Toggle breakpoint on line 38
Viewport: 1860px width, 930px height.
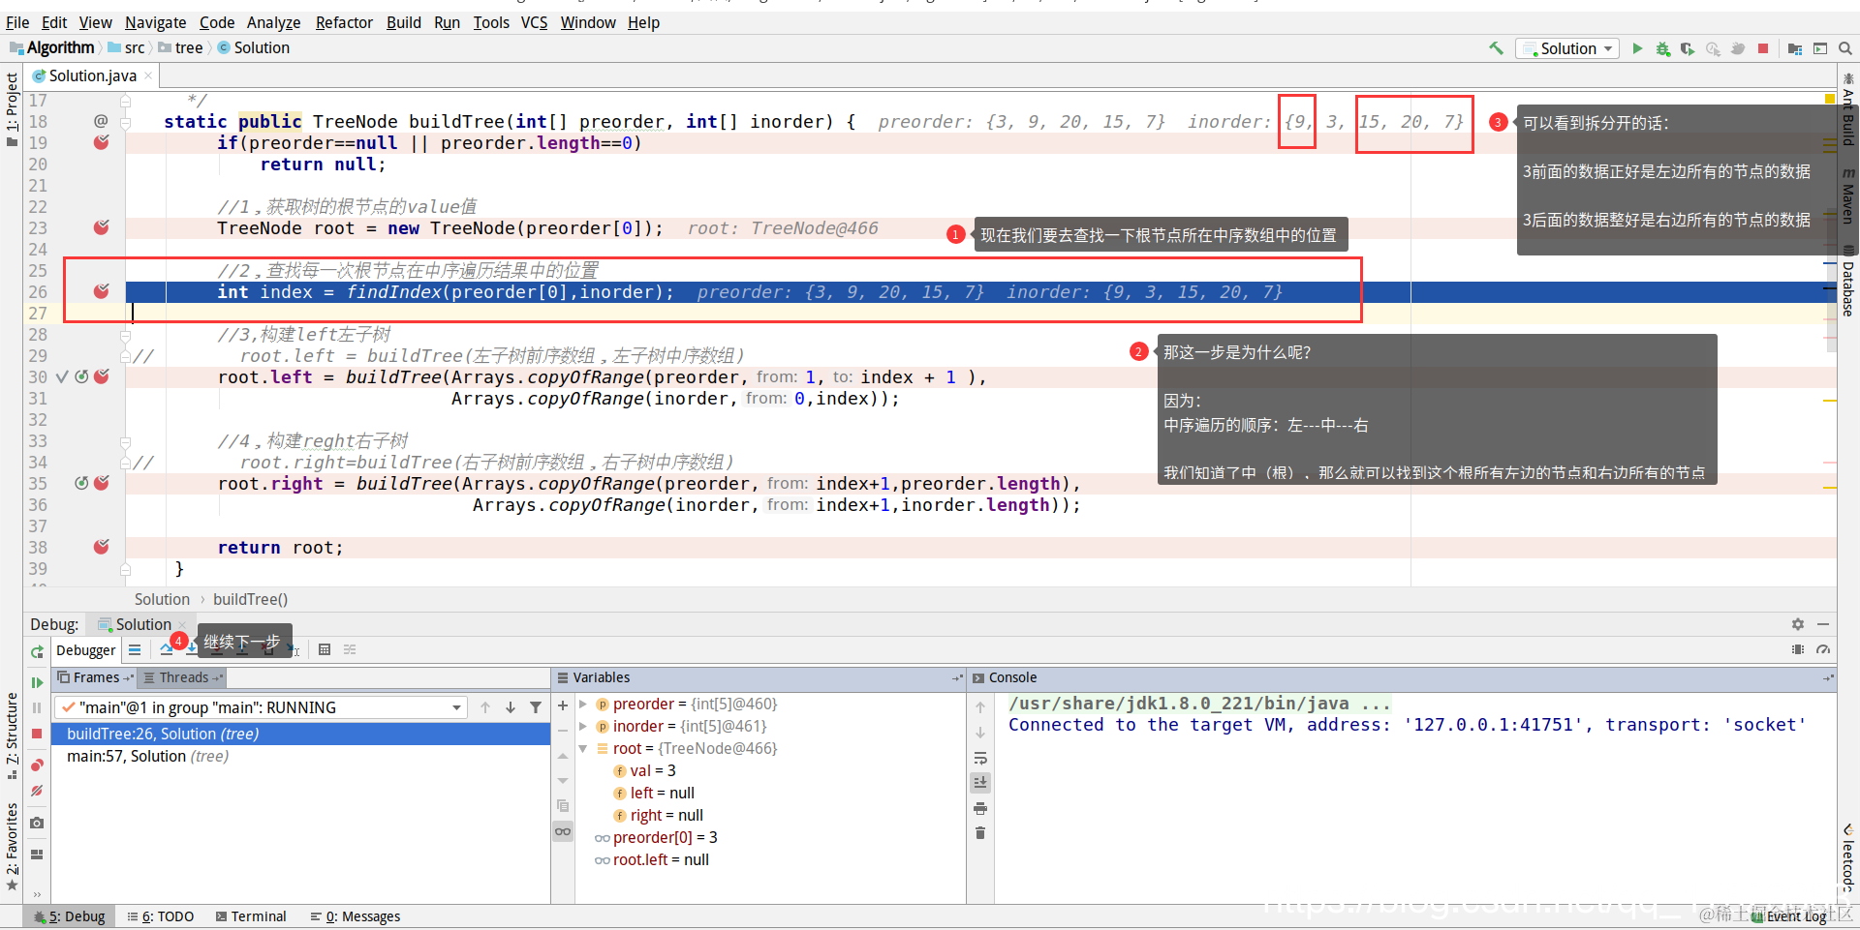pos(102,547)
